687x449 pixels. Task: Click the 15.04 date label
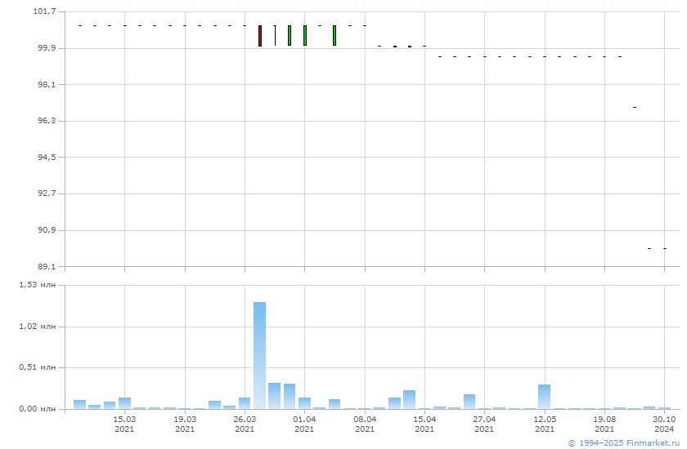click(424, 420)
